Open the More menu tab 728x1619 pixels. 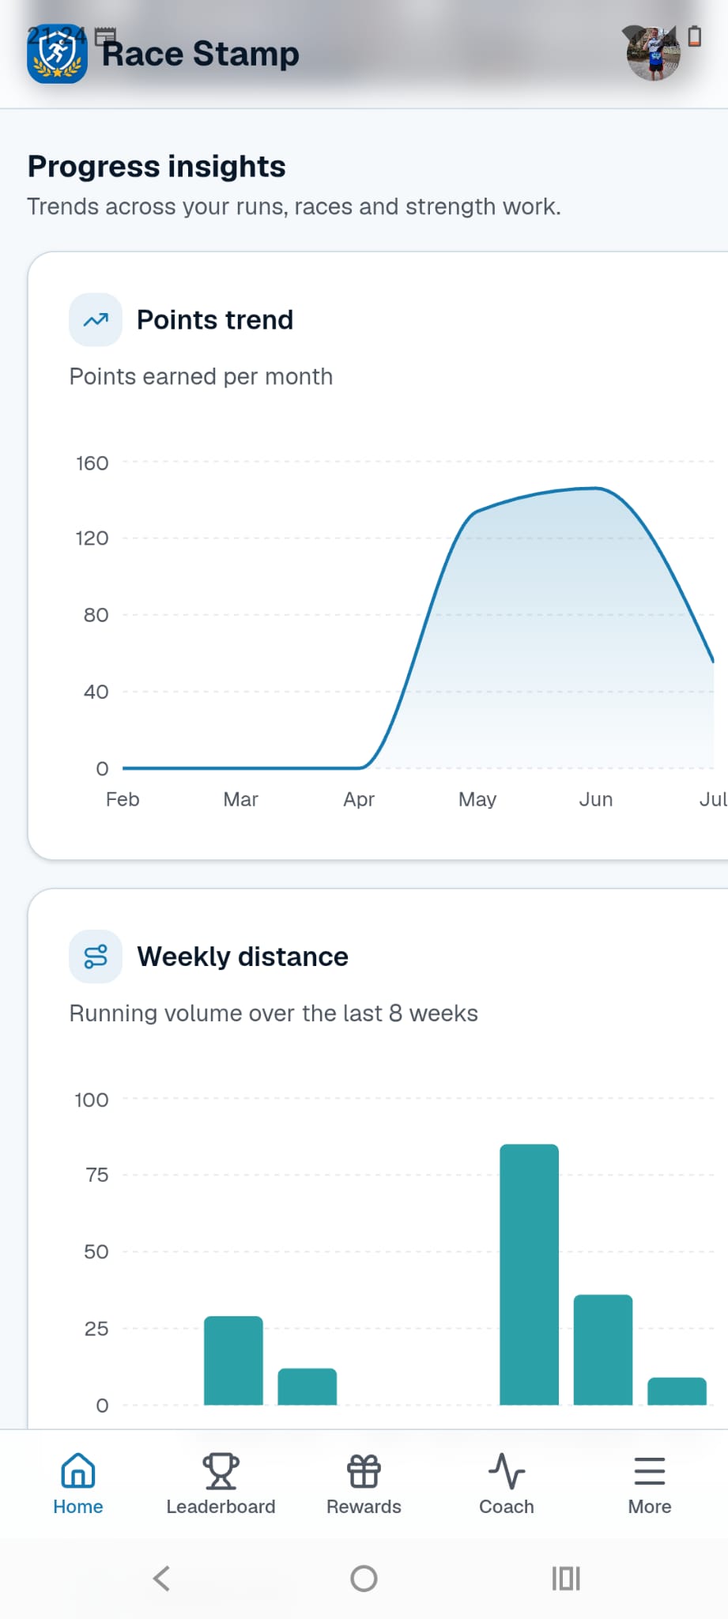point(650,1485)
